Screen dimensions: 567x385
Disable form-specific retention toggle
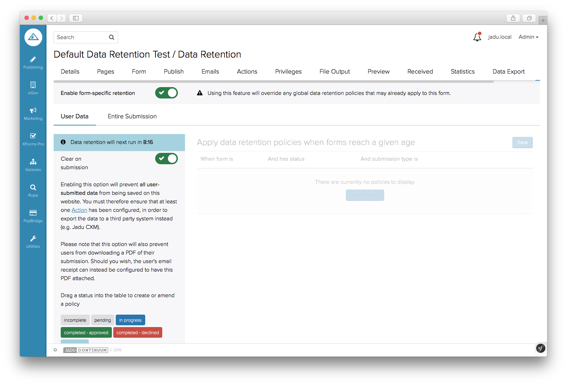click(x=166, y=93)
